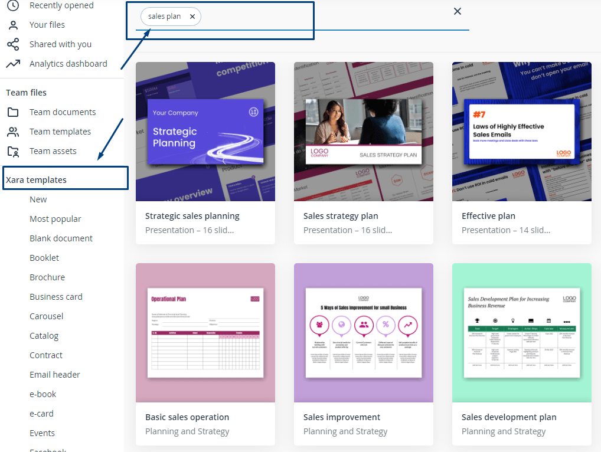601x452 pixels.
Task: Remove the 'sales plan' search chip
Action: pyautogui.click(x=192, y=17)
